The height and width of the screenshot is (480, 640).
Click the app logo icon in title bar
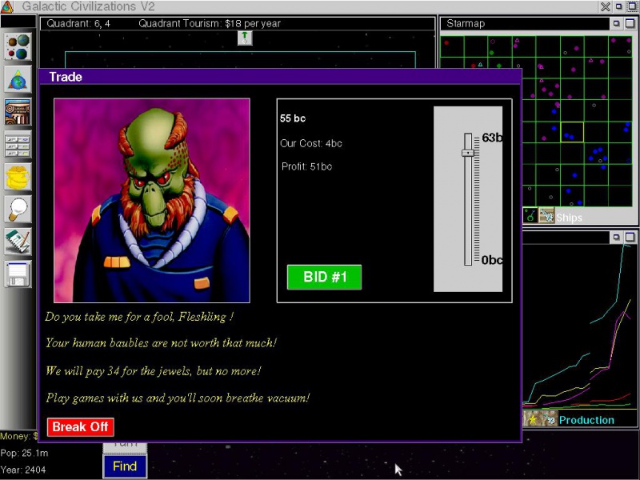(x=7, y=6)
